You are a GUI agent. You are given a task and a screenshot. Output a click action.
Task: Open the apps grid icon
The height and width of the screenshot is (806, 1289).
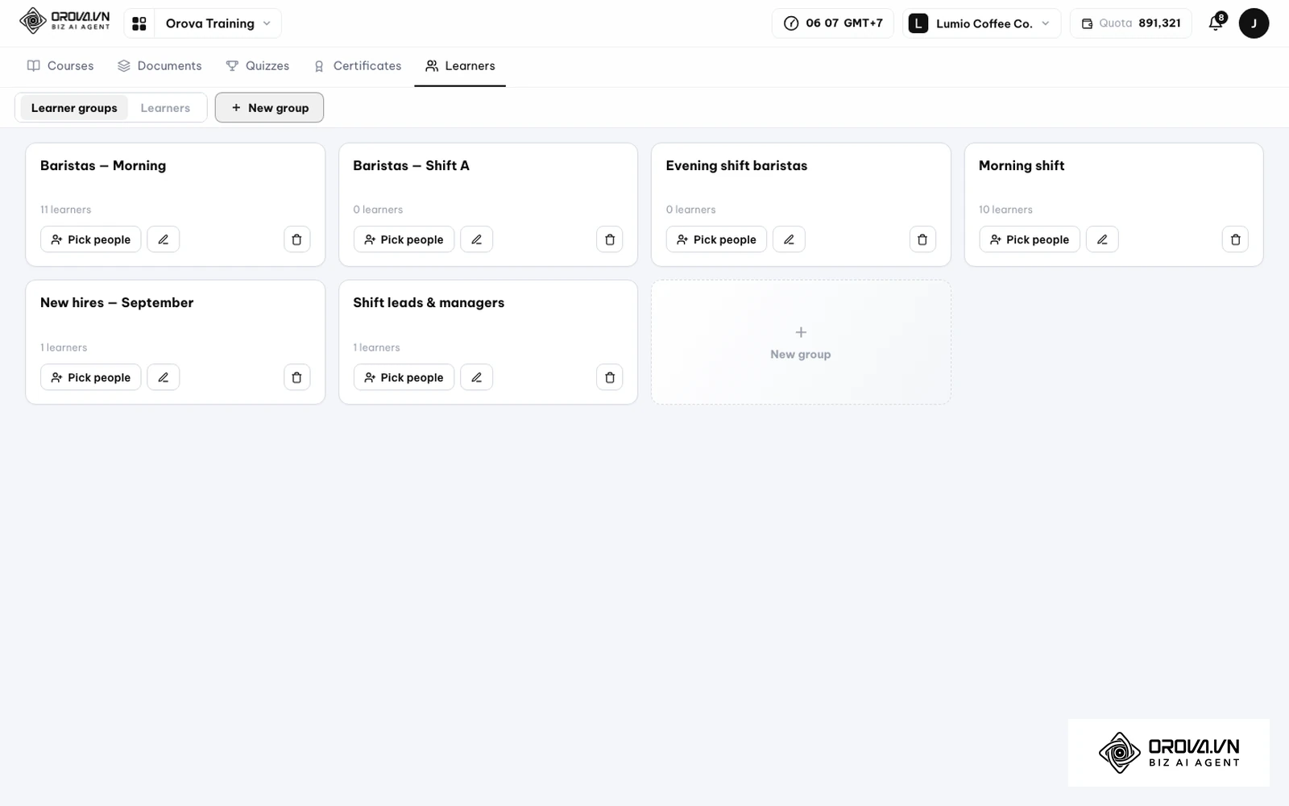[x=139, y=23]
